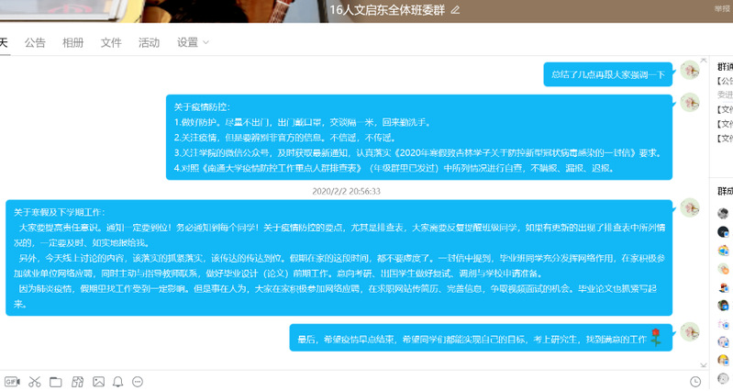The width and height of the screenshot is (733, 391).
Task: Open the send file folder icon
Action: coord(55,381)
